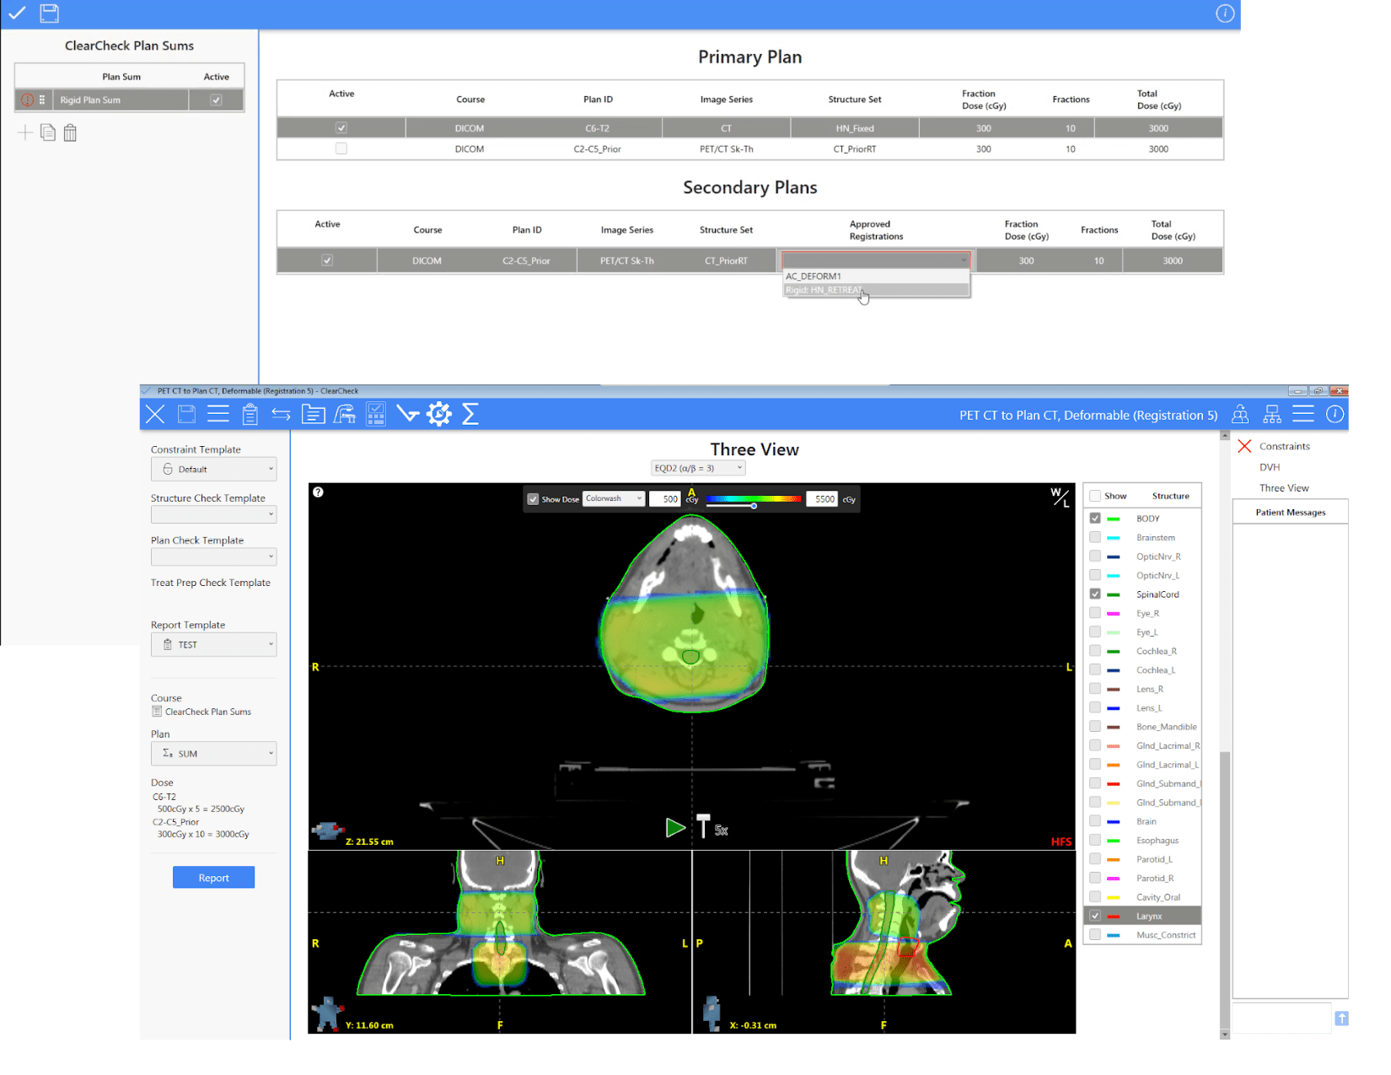Delete the plan sum with the trash icon

(x=70, y=132)
